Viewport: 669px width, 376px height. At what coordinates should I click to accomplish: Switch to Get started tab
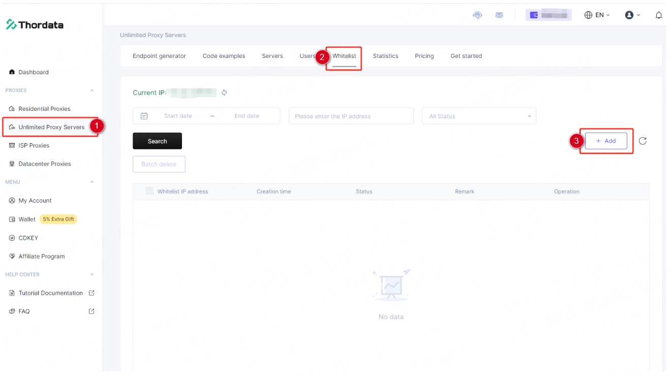[466, 56]
